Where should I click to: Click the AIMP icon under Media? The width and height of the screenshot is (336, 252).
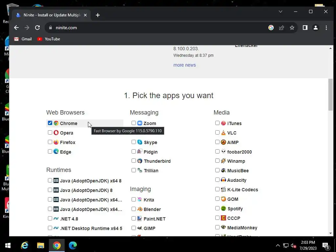tap(223, 142)
